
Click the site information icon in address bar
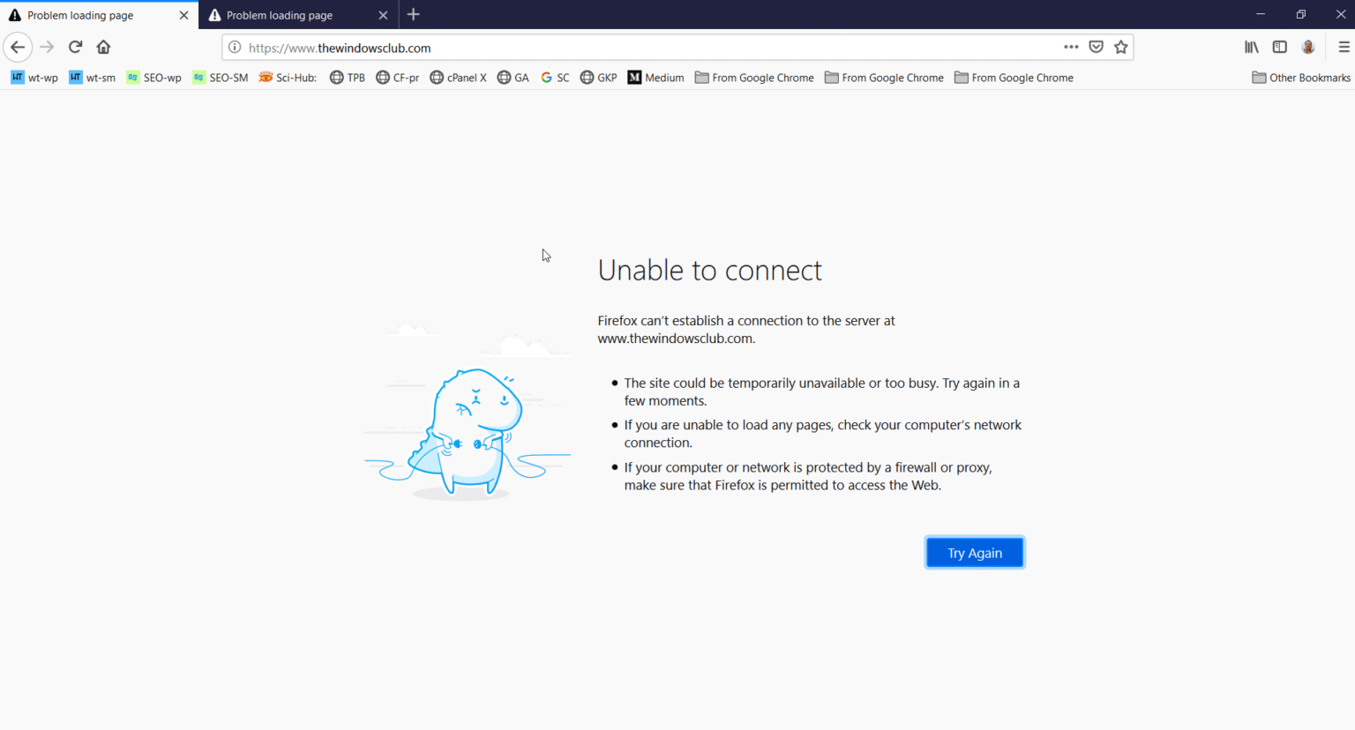click(234, 48)
